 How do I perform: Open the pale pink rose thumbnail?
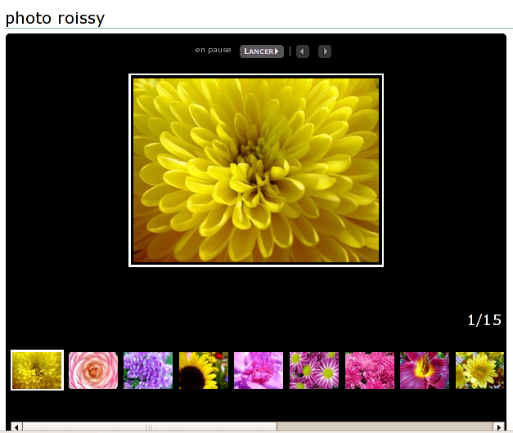93,370
